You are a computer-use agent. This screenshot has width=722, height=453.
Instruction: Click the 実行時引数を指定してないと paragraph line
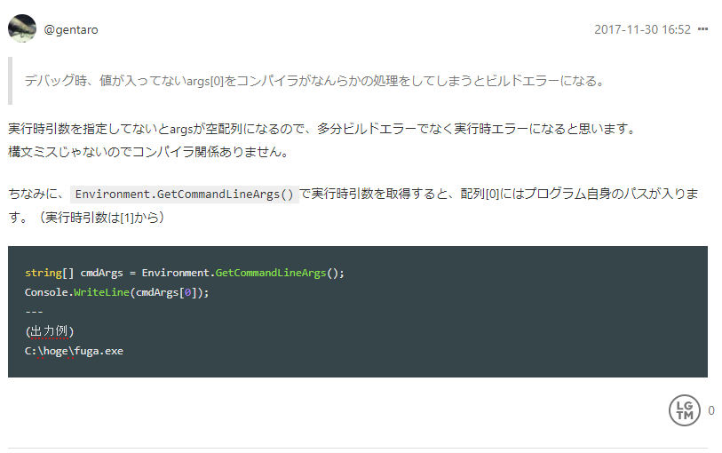point(322,129)
